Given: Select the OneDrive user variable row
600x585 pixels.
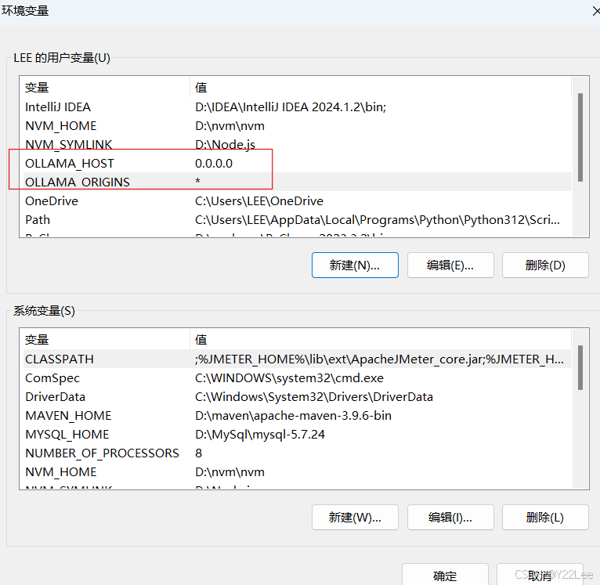Looking at the screenshot, I should click(52, 201).
